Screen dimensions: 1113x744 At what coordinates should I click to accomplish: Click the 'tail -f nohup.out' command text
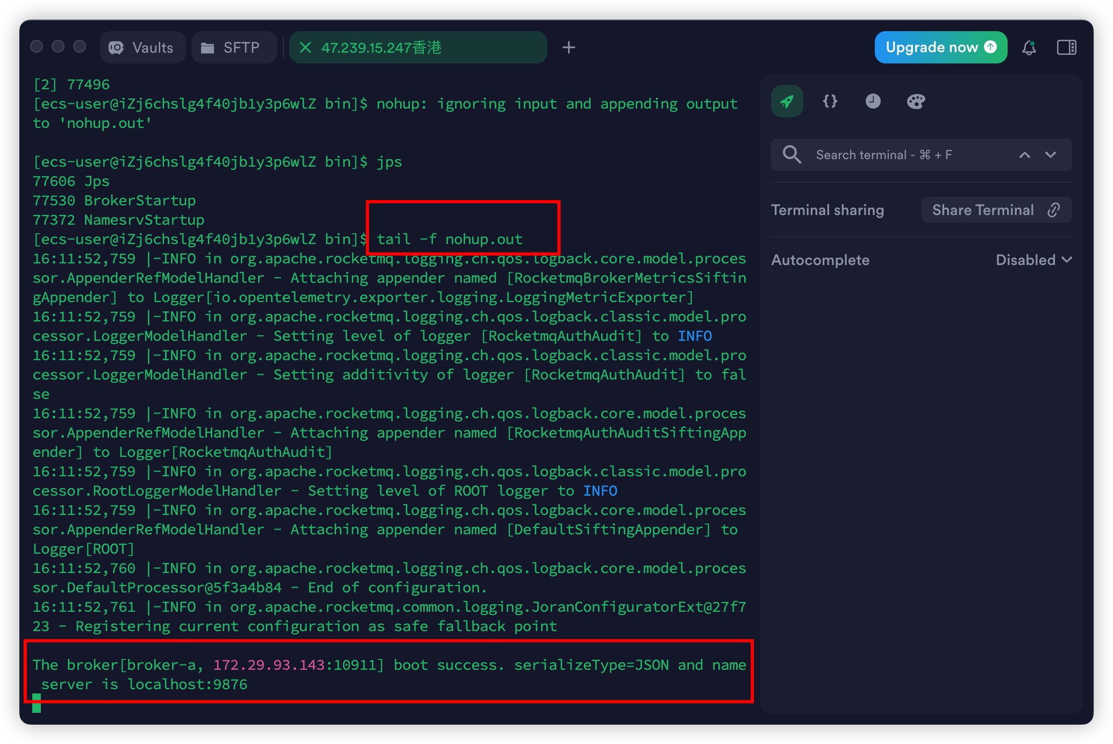pyautogui.click(x=450, y=239)
